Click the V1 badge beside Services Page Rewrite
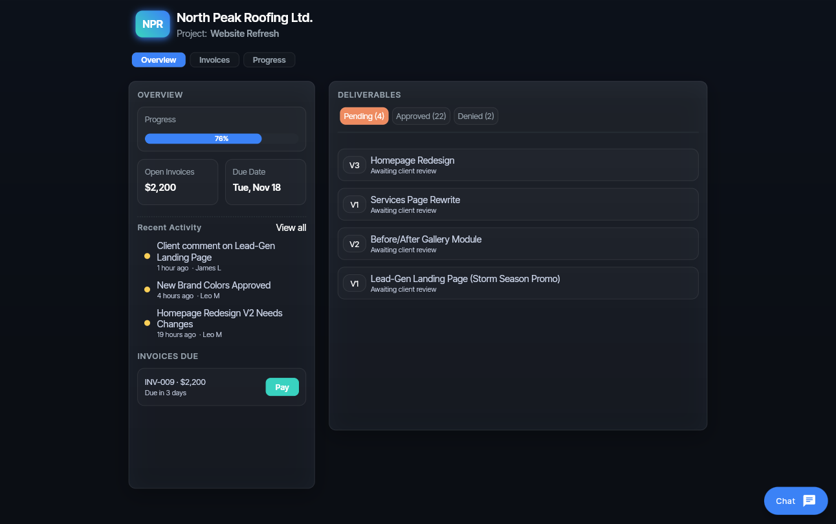The height and width of the screenshot is (524, 836). pos(354,205)
